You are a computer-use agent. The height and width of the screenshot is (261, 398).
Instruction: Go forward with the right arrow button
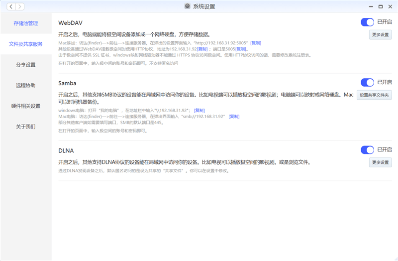pyautogui.click(x=20, y=6)
